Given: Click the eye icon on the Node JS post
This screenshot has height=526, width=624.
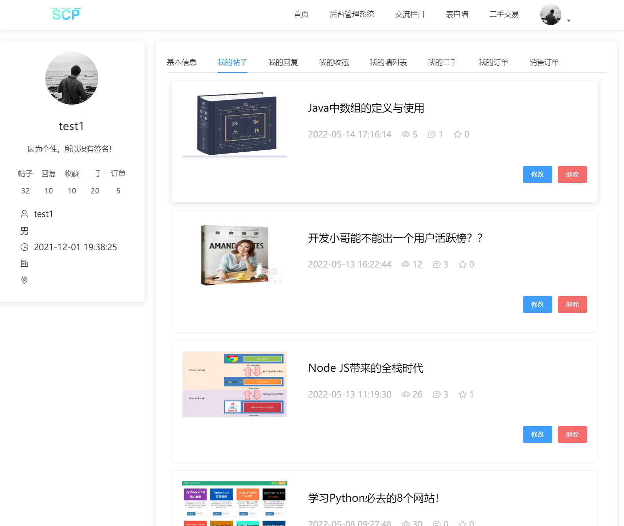Looking at the screenshot, I should (406, 394).
